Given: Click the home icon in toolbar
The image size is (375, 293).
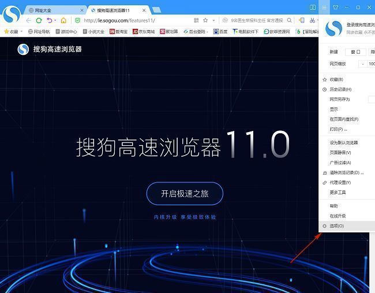Looking at the screenshot, I should click(x=63, y=20).
